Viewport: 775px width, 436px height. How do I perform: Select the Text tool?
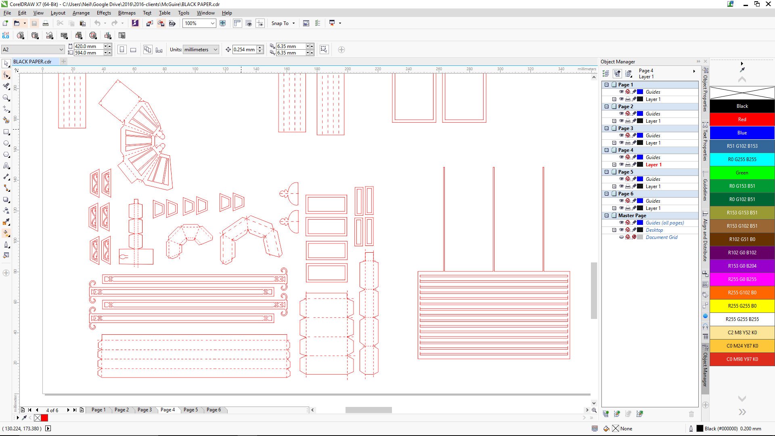coord(6,165)
